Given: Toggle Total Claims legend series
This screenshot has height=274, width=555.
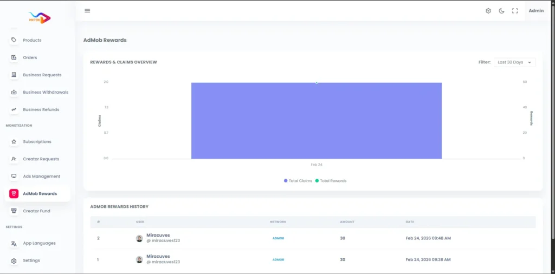Looking at the screenshot, I should pos(298,181).
